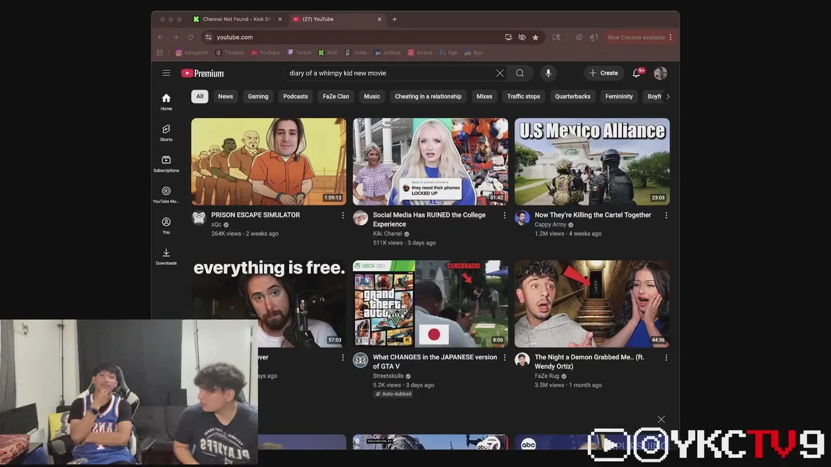Open the Cappy Army channel avatar
Screen dimensions: 831x467
tap(522, 218)
